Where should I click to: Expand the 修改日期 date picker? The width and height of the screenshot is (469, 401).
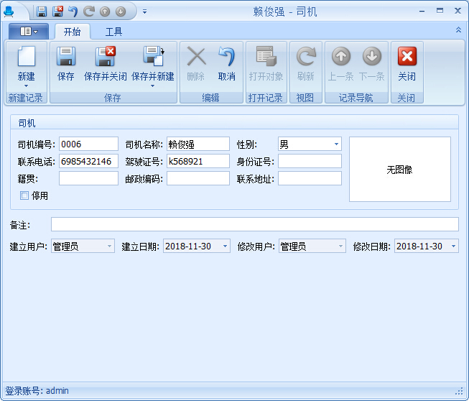(453, 246)
